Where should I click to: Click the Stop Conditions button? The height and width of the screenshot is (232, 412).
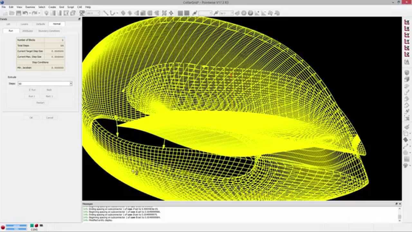pyautogui.click(x=41, y=62)
